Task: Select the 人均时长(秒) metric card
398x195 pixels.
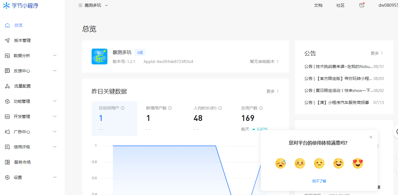Action: (x=209, y=119)
